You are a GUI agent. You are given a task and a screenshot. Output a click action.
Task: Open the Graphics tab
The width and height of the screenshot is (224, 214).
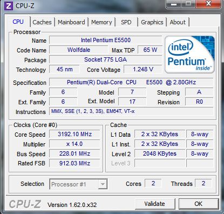click(152, 22)
